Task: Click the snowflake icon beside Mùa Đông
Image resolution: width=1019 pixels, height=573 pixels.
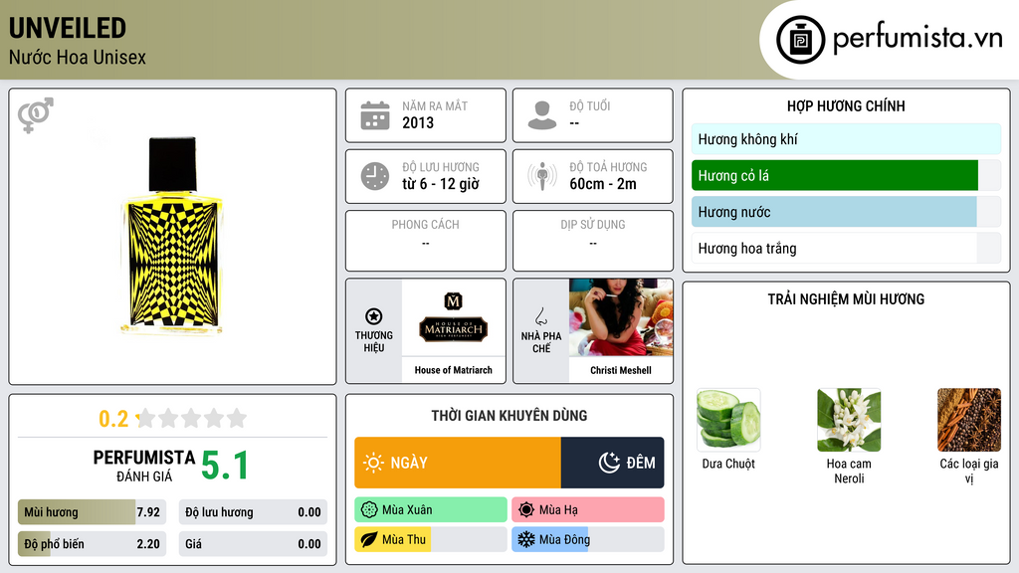Action: pyautogui.click(x=526, y=539)
